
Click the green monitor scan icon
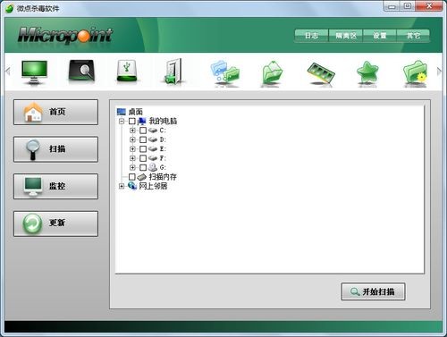(x=34, y=72)
